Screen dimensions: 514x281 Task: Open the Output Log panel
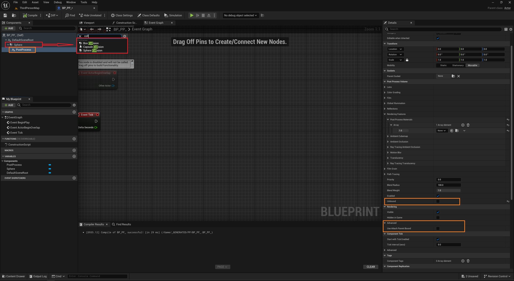point(38,276)
